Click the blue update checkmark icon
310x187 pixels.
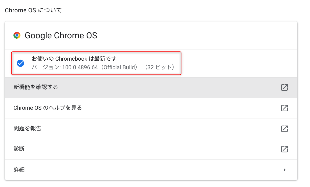[20, 63]
